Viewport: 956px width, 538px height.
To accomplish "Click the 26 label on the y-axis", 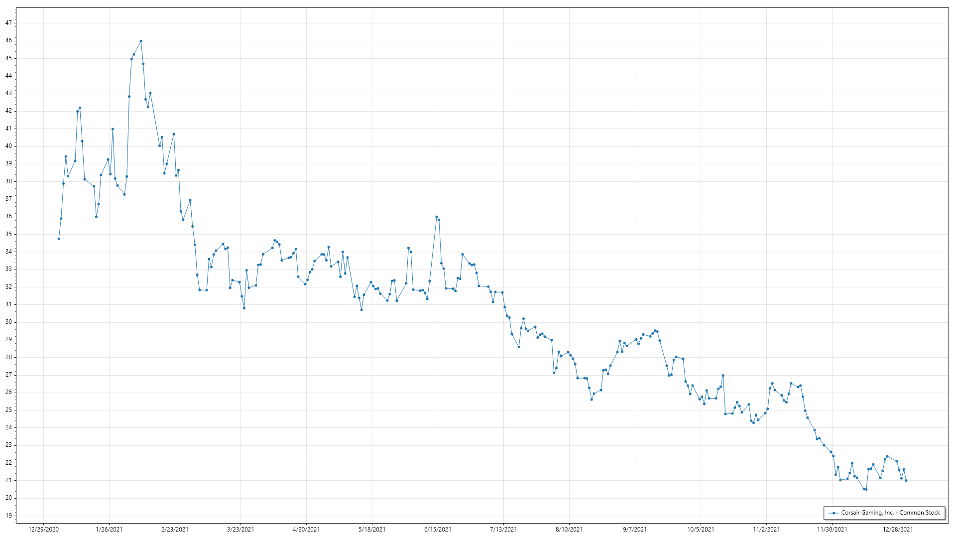I will [8, 393].
